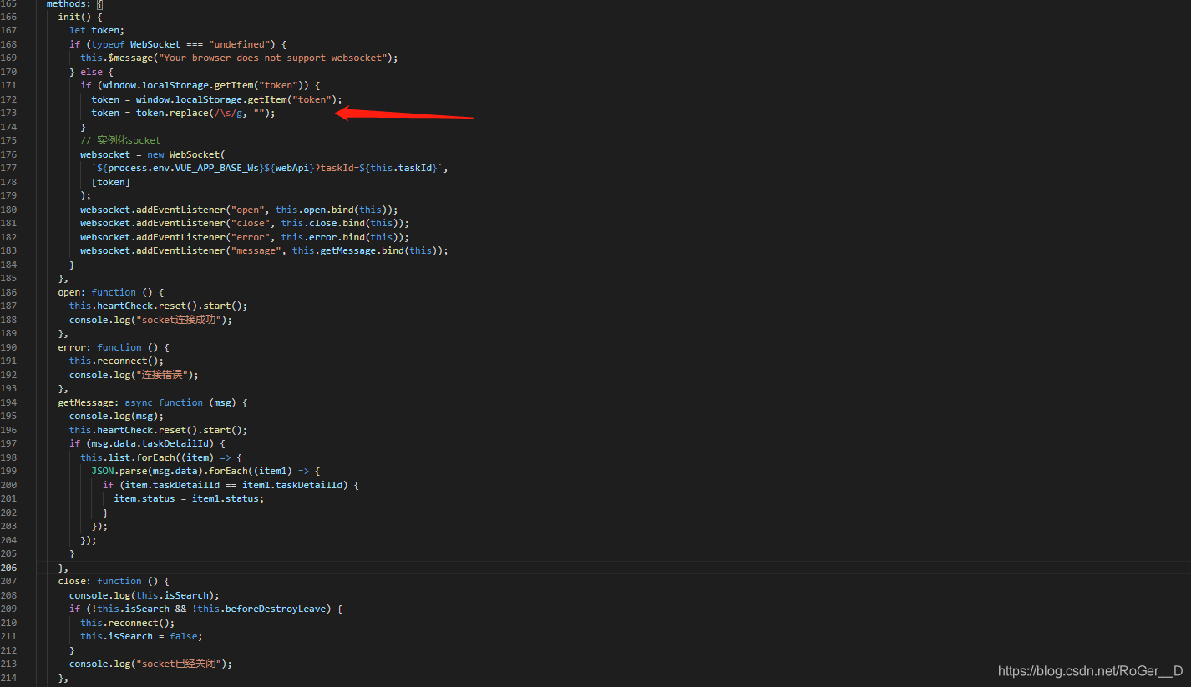Click the typeof WebSocket "undefined" condition

[178, 44]
